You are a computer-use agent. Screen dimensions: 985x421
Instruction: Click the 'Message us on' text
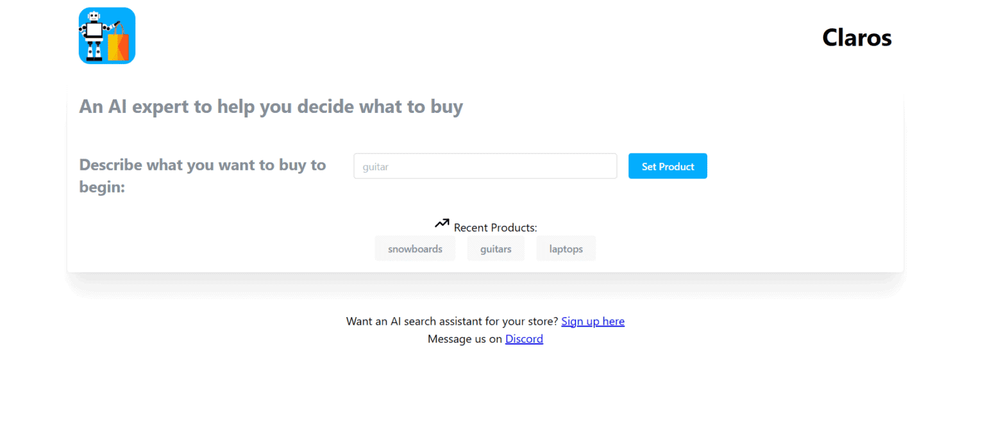tap(465, 339)
